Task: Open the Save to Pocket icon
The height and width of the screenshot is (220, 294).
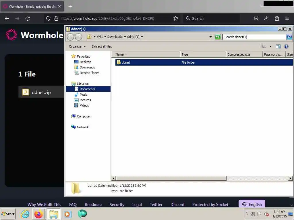Action: 256,18
